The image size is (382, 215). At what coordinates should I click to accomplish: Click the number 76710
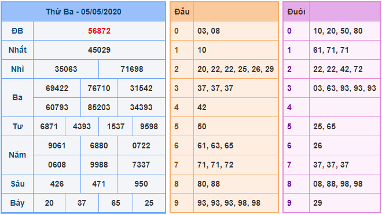pos(99,88)
